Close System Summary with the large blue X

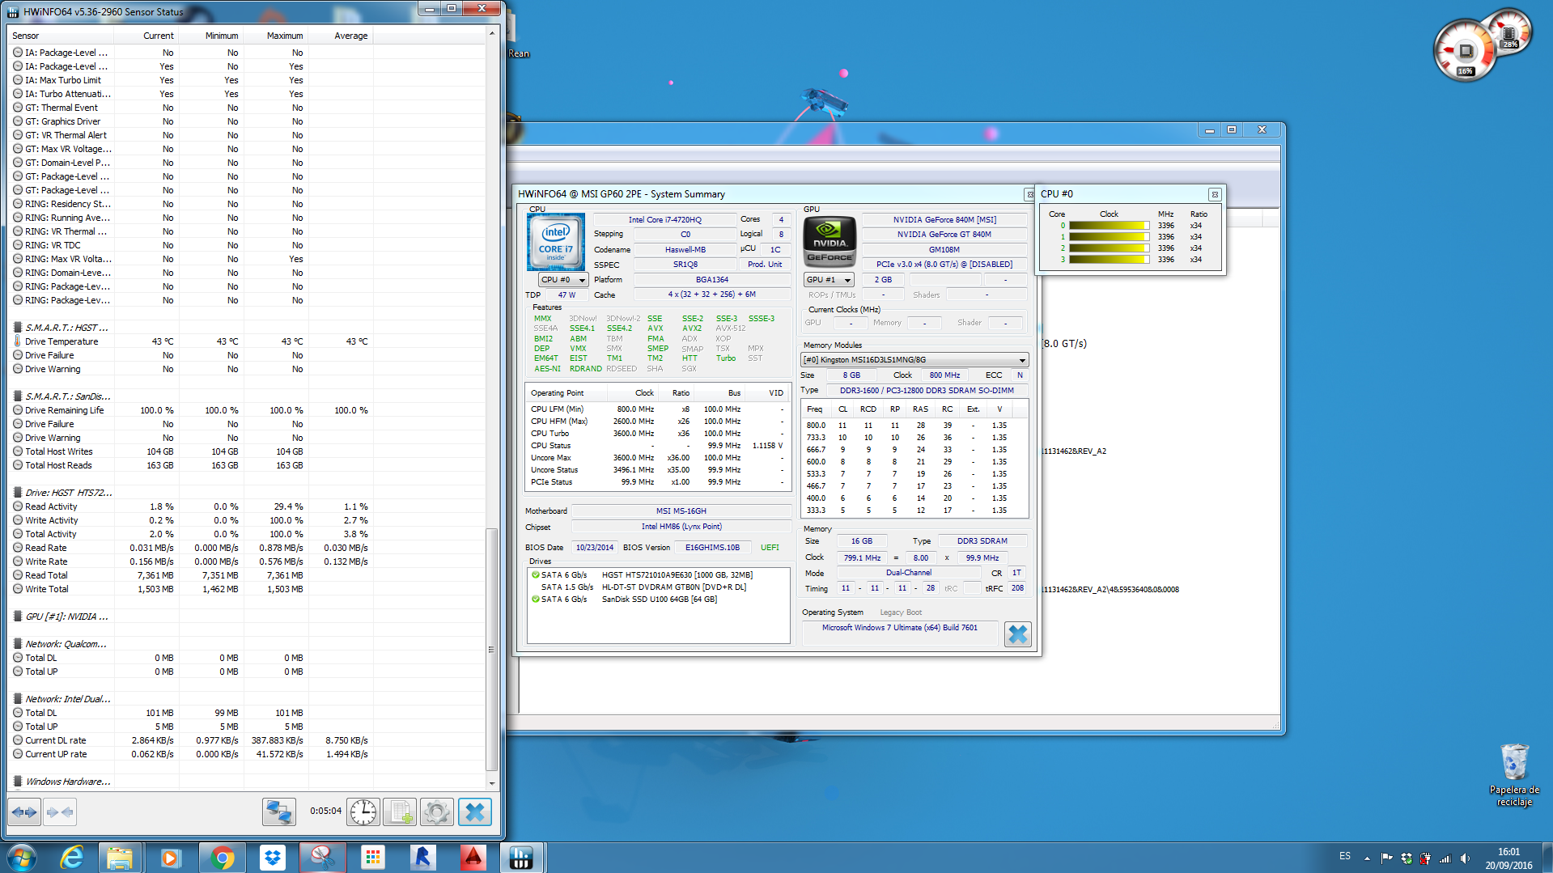point(1017,634)
